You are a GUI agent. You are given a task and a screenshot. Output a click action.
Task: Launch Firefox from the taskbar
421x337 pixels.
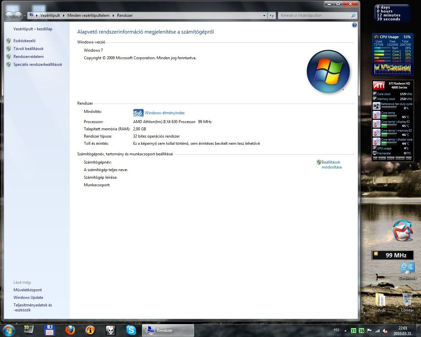(x=70, y=330)
